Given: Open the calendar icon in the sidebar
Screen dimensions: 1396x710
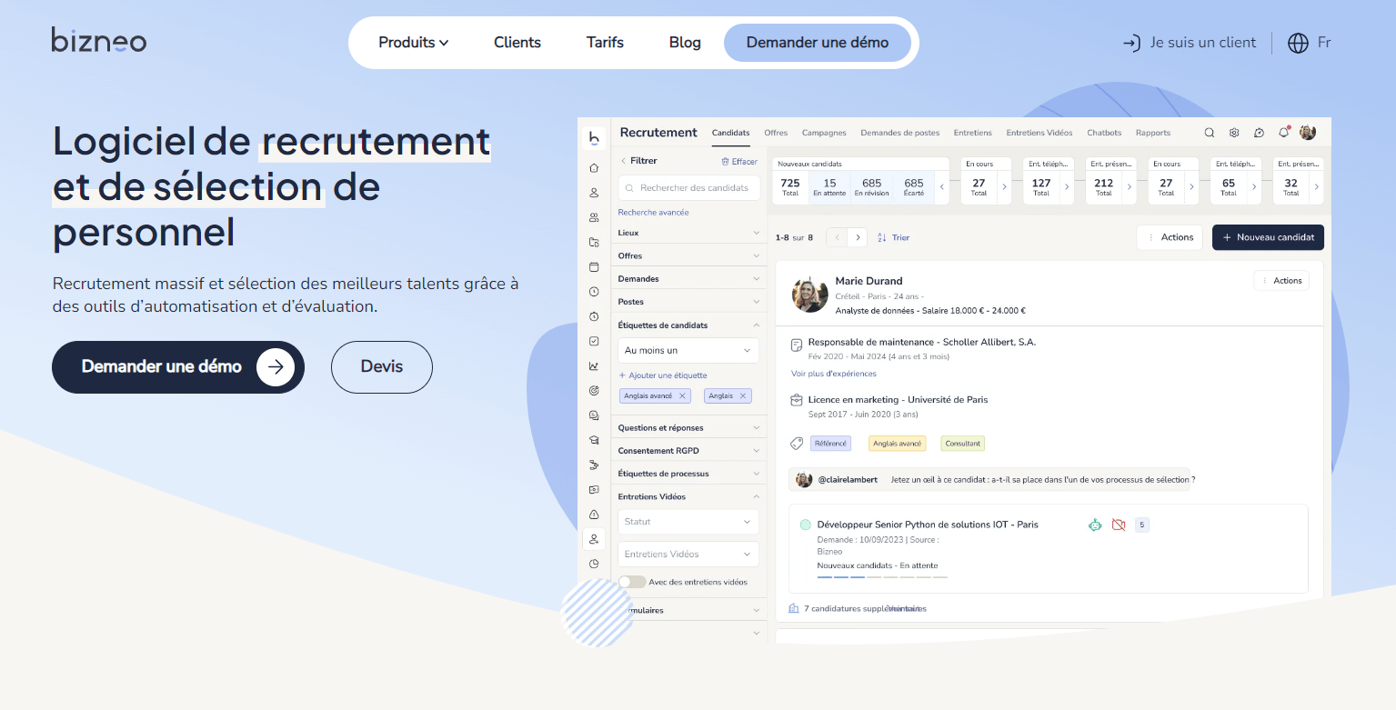Looking at the screenshot, I should [594, 266].
